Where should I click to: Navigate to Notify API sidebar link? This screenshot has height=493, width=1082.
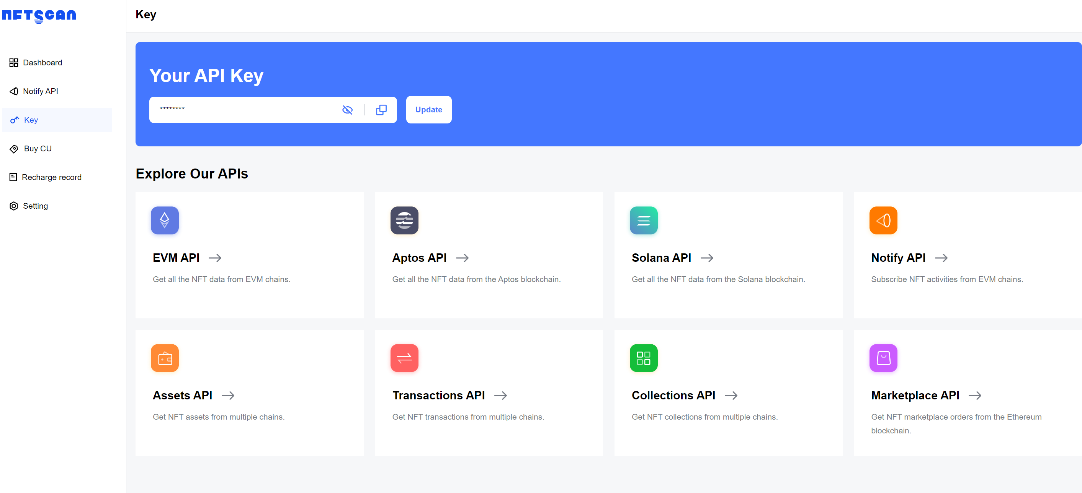point(40,91)
